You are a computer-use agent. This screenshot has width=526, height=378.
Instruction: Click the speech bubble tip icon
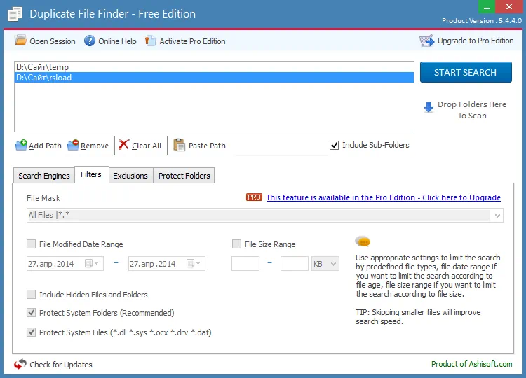[x=363, y=241]
